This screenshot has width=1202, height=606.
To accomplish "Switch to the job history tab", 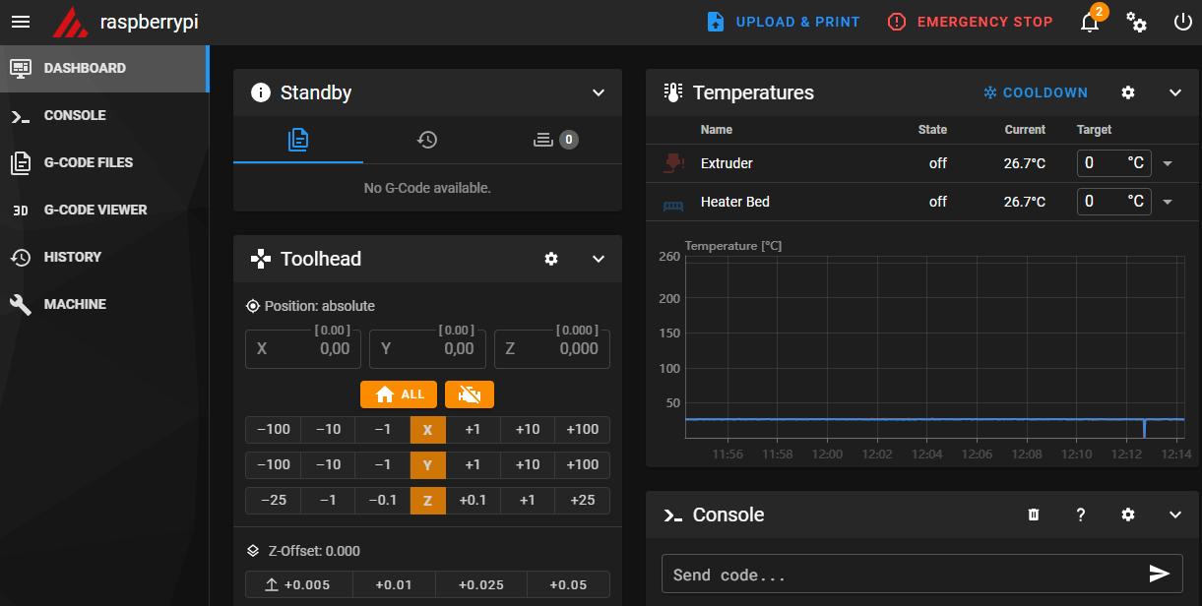I will pyautogui.click(x=426, y=140).
